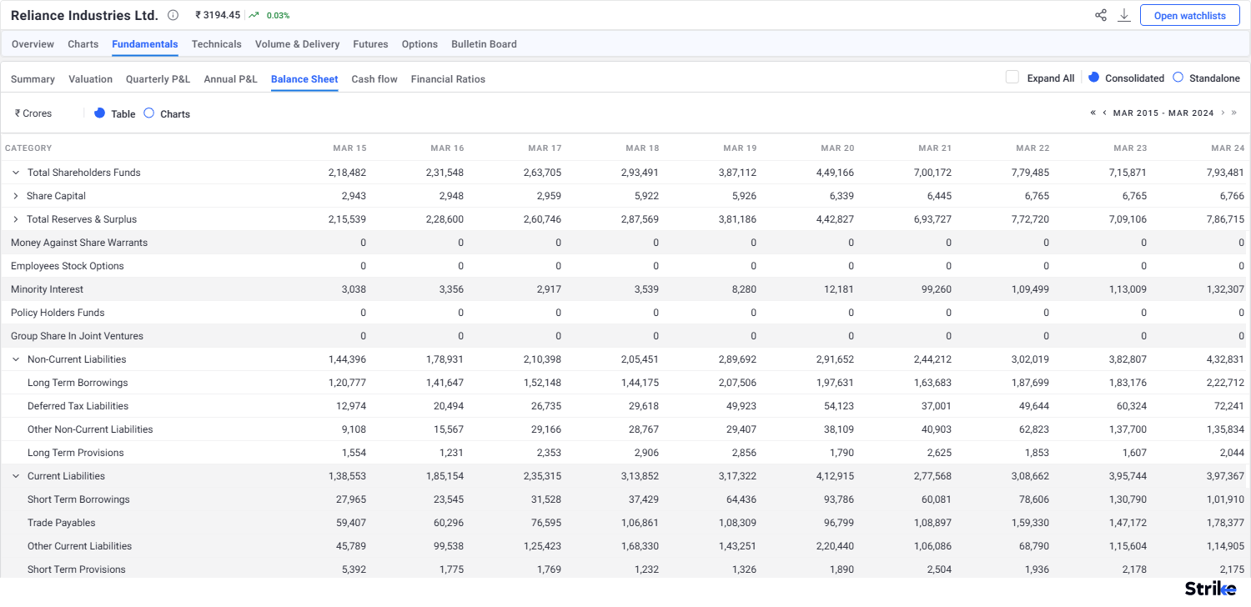Click the Short Term Borrowings row label

click(x=78, y=499)
